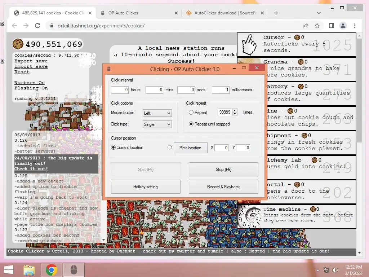Close the Cookie Clicker browser tab
Viewport: 369px width, 277px height.
(90, 13)
